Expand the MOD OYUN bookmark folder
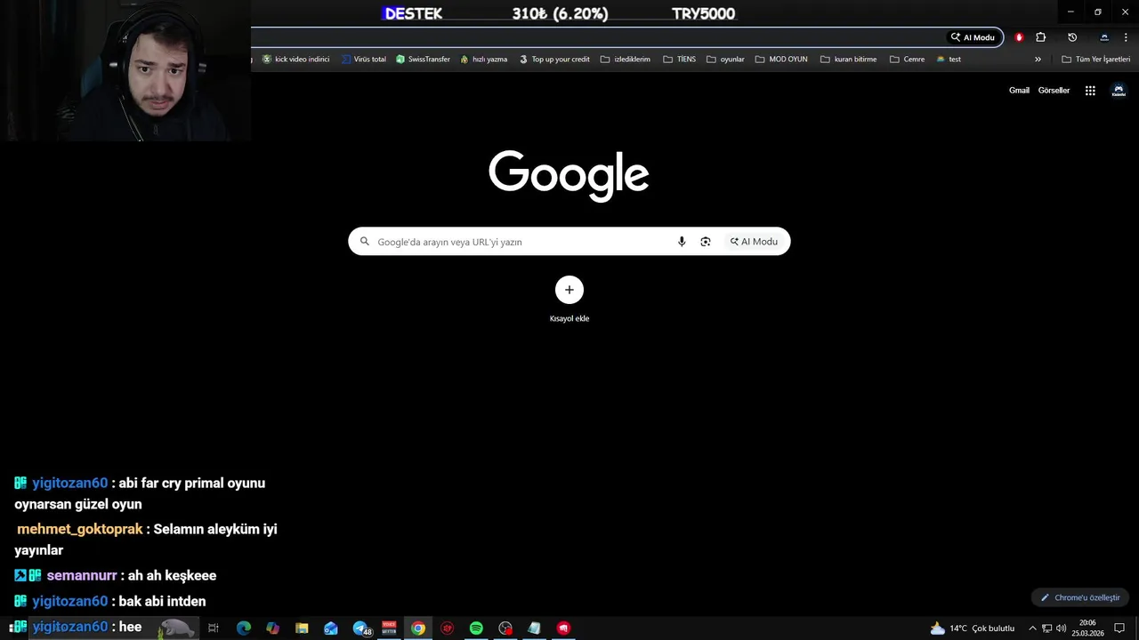The width and height of the screenshot is (1139, 640). coord(781,60)
